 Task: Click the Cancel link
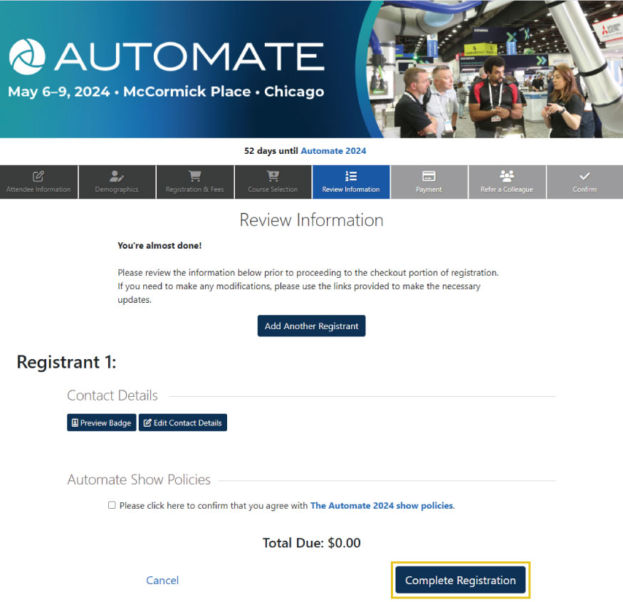tap(162, 581)
